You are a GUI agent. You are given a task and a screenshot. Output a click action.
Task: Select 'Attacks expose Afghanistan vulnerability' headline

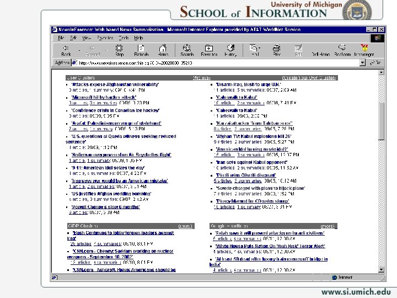(x=115, y=84)
